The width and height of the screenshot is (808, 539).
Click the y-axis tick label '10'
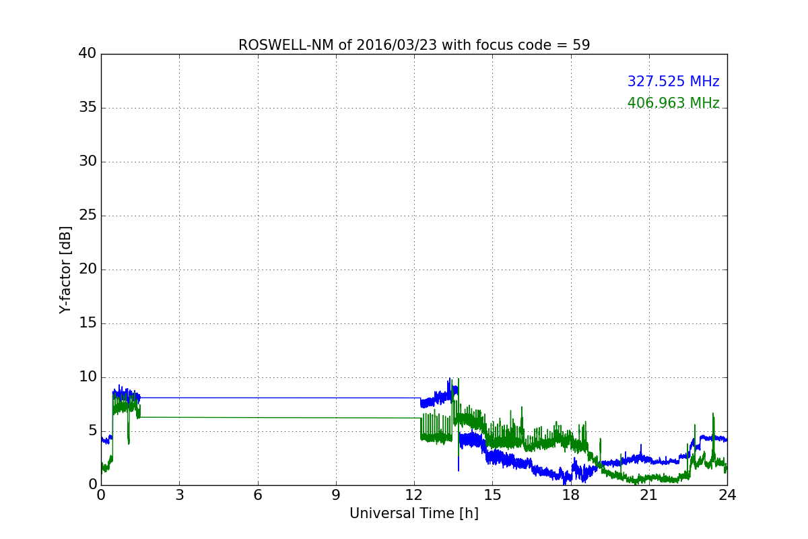click(x=88, y=377)
